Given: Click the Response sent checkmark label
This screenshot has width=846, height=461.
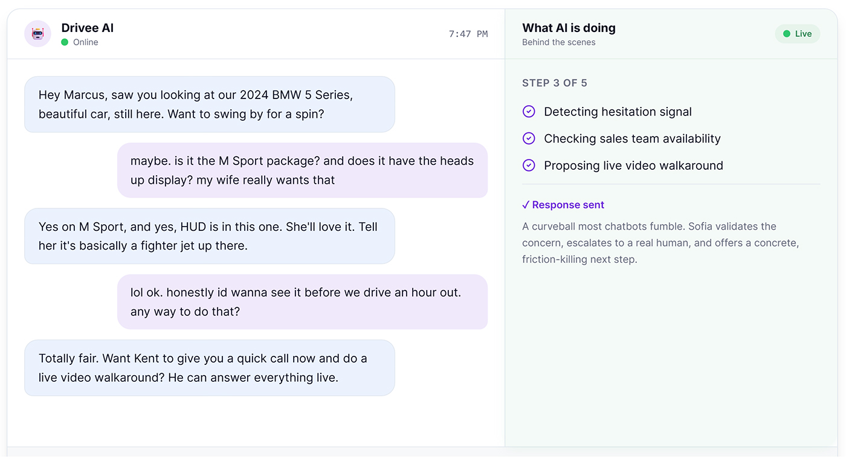Looking at the screenshot, I should [x=563, y=205].
